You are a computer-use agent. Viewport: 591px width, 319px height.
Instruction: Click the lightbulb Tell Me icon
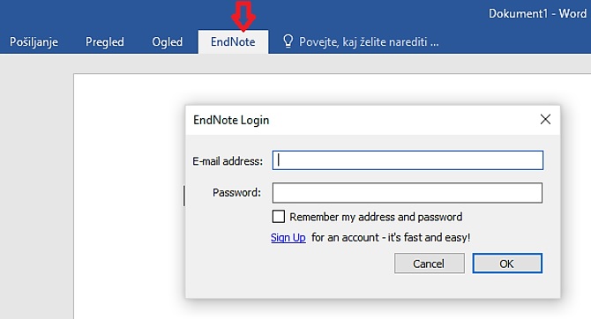click(288, 41)
